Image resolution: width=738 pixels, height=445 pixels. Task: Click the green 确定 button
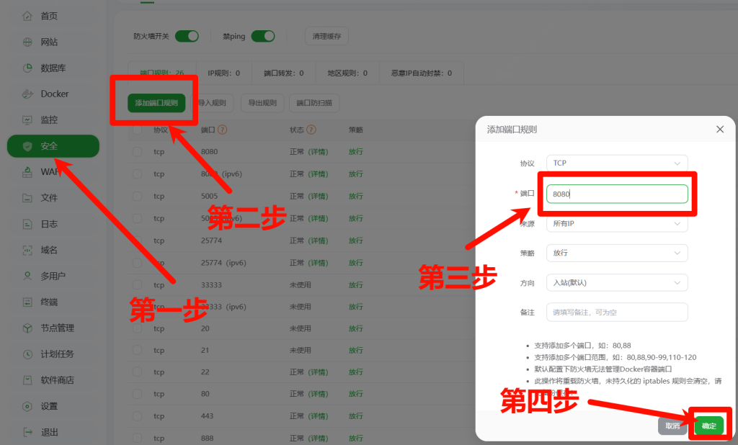point(709,426)
